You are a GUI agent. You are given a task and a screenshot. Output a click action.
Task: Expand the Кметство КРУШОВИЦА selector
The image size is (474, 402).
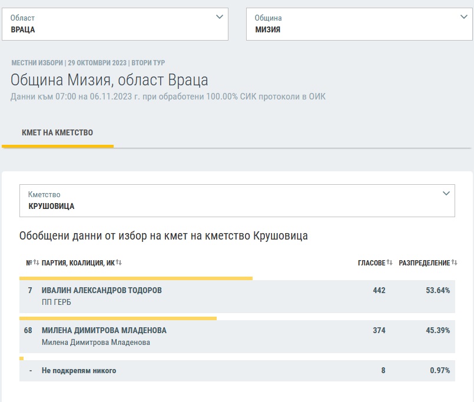click(237, 201)
